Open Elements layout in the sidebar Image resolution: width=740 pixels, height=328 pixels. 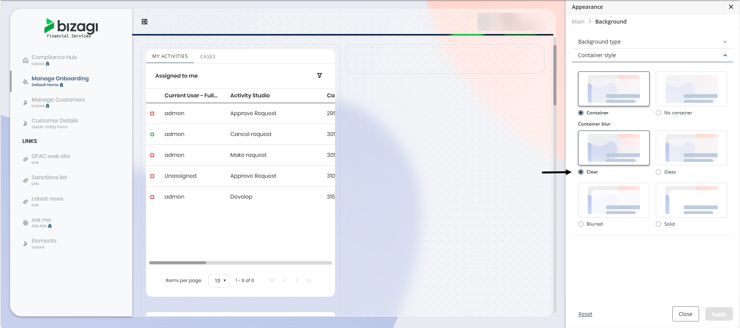click(44, 241)
